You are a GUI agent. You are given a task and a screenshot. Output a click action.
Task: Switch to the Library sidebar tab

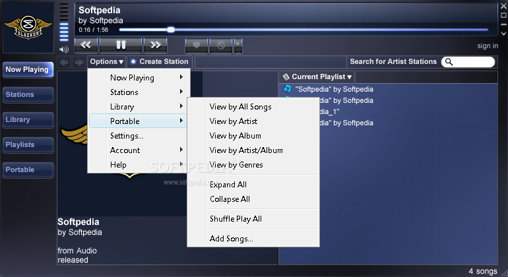pos(28,119)
